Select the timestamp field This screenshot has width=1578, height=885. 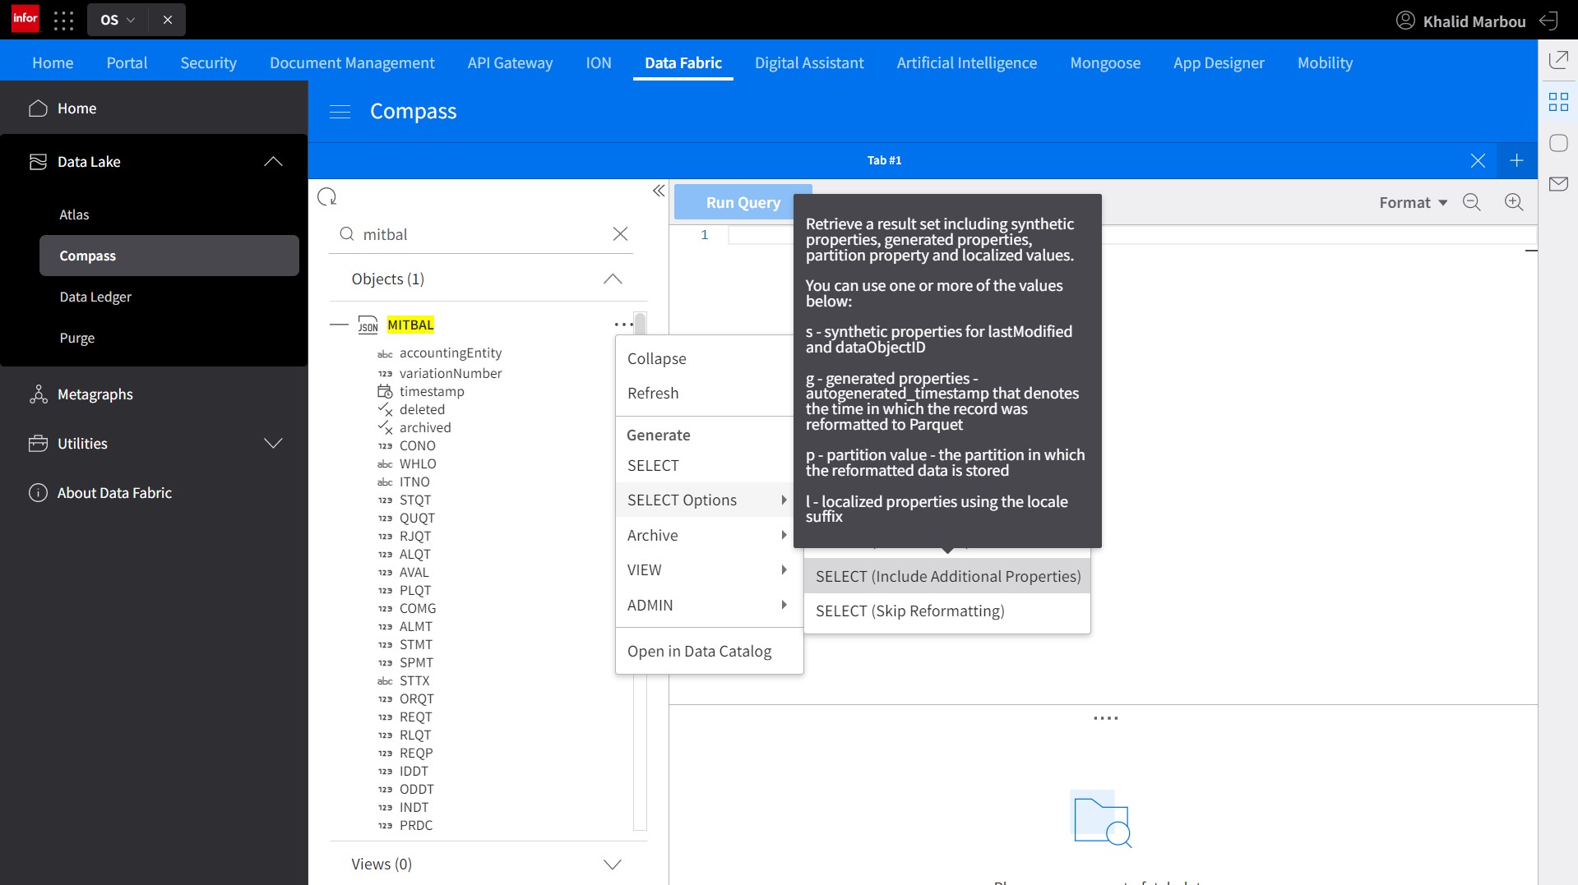point(432,391)
